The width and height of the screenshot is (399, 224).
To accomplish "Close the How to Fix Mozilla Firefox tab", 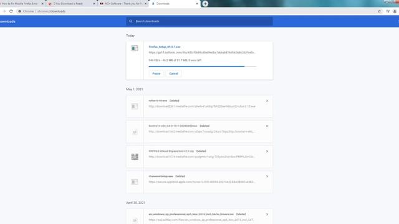I will (42, 4).
